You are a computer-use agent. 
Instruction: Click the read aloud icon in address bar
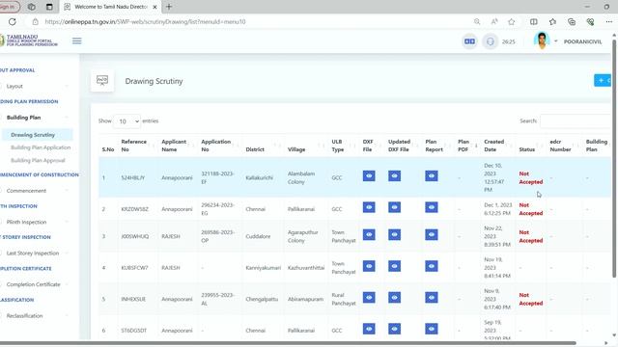pos(494,21)
